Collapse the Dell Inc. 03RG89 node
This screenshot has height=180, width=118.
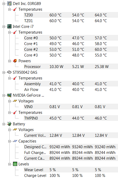4,4
